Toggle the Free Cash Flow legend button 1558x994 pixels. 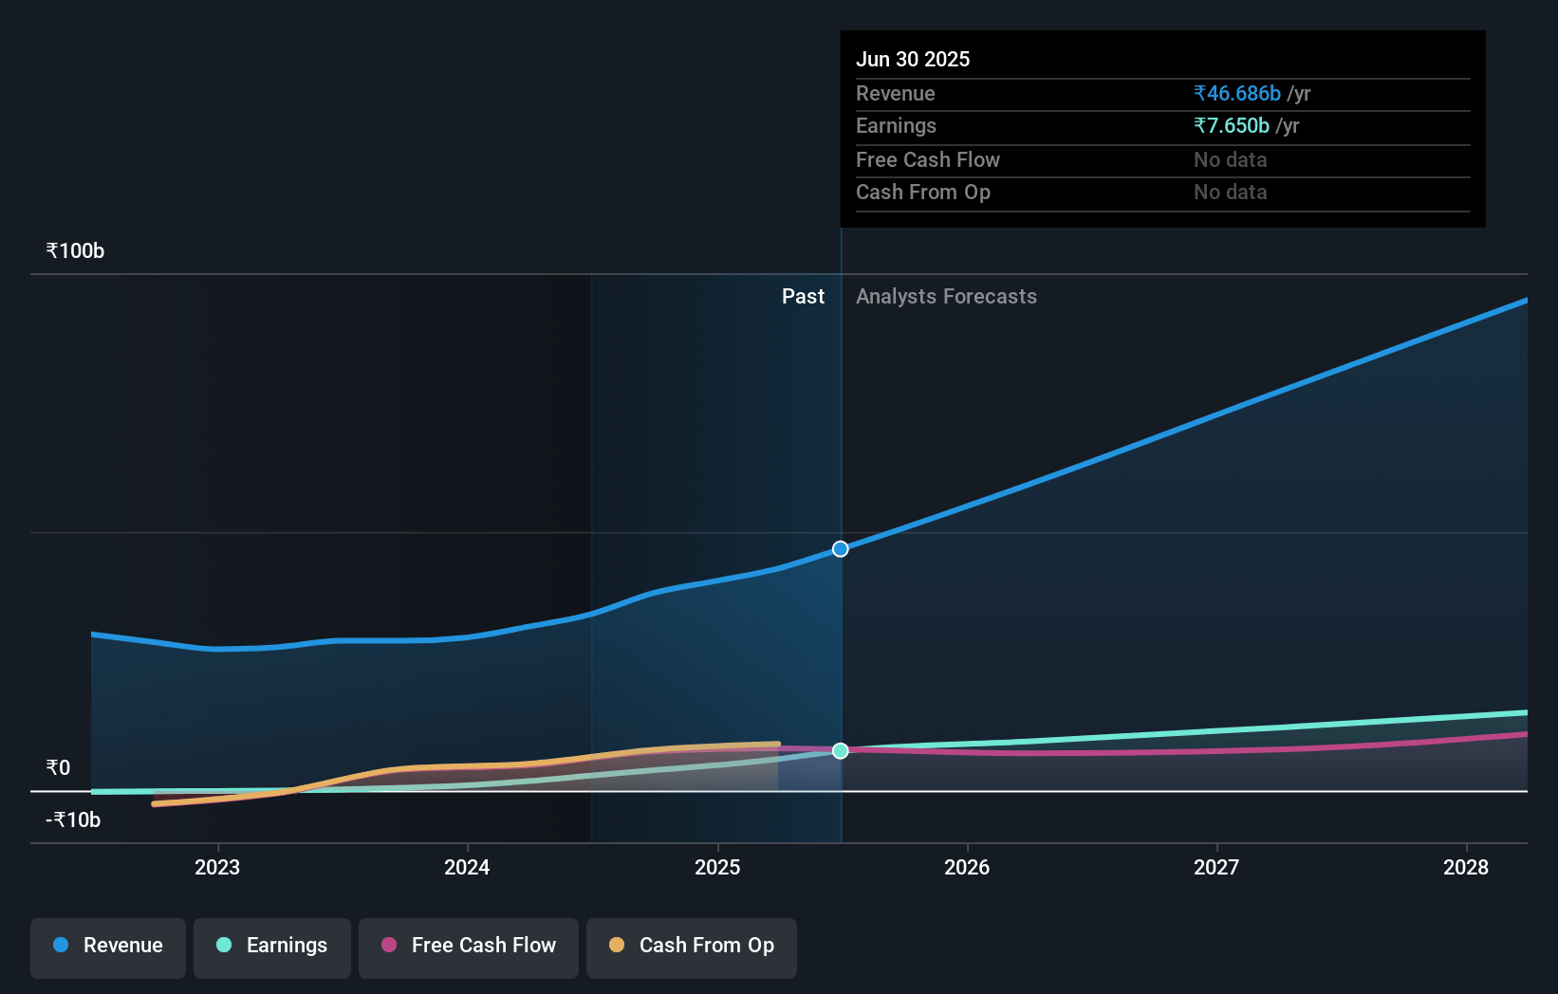point(469,947)
